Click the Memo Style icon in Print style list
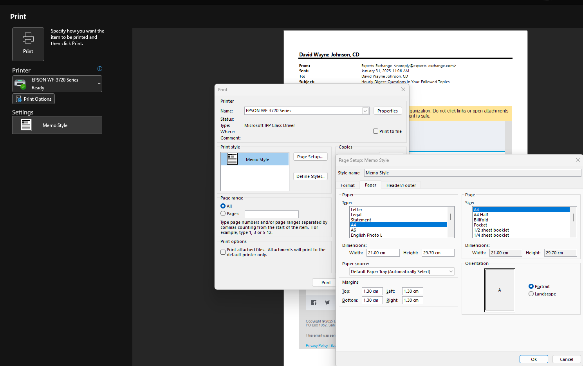This screenshot has width=583, height=366. click(232, 159)
